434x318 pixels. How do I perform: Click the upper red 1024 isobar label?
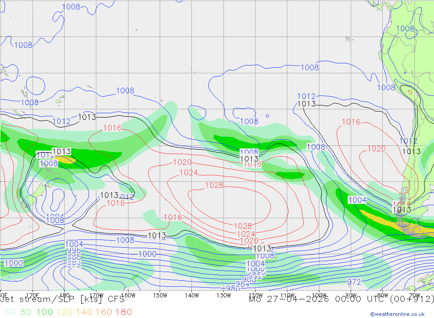pyautogui.click(x=189, y=173)
